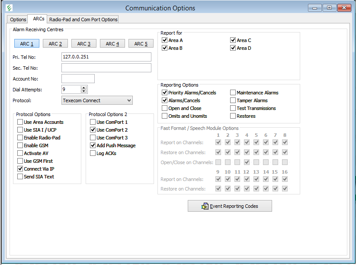Image resolution: width=356 pixels, height=265 pixels.
Task: Select the ARC 2 button
Action: pyautogui.click(x=55, y=44)
